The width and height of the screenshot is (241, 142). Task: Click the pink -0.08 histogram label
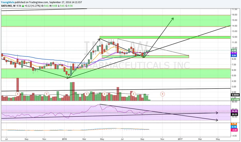pyautogui.click(x=234, y=130)
